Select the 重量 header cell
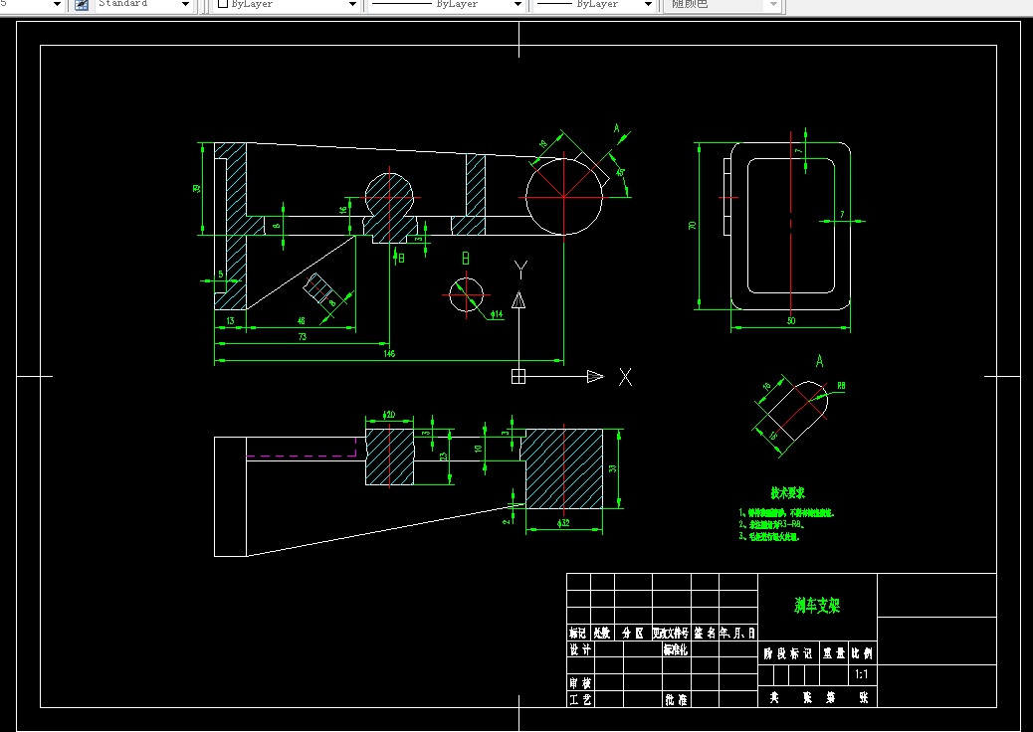 [834, 653]
